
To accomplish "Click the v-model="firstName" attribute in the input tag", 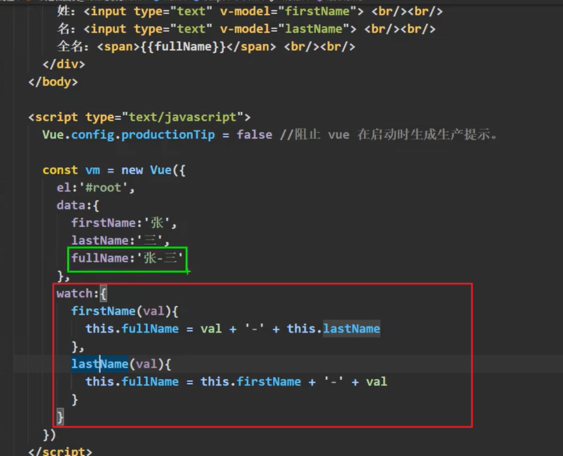I will click(x=288, y=11).
